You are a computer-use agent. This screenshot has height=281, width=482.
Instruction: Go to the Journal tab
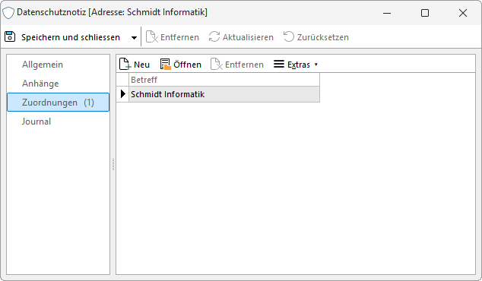[x=36, y=122]
